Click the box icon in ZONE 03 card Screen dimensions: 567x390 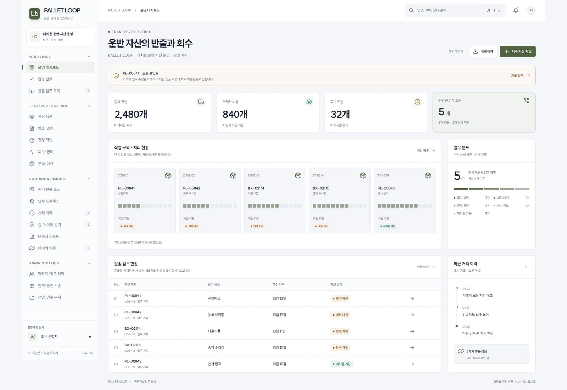[298, 175]
